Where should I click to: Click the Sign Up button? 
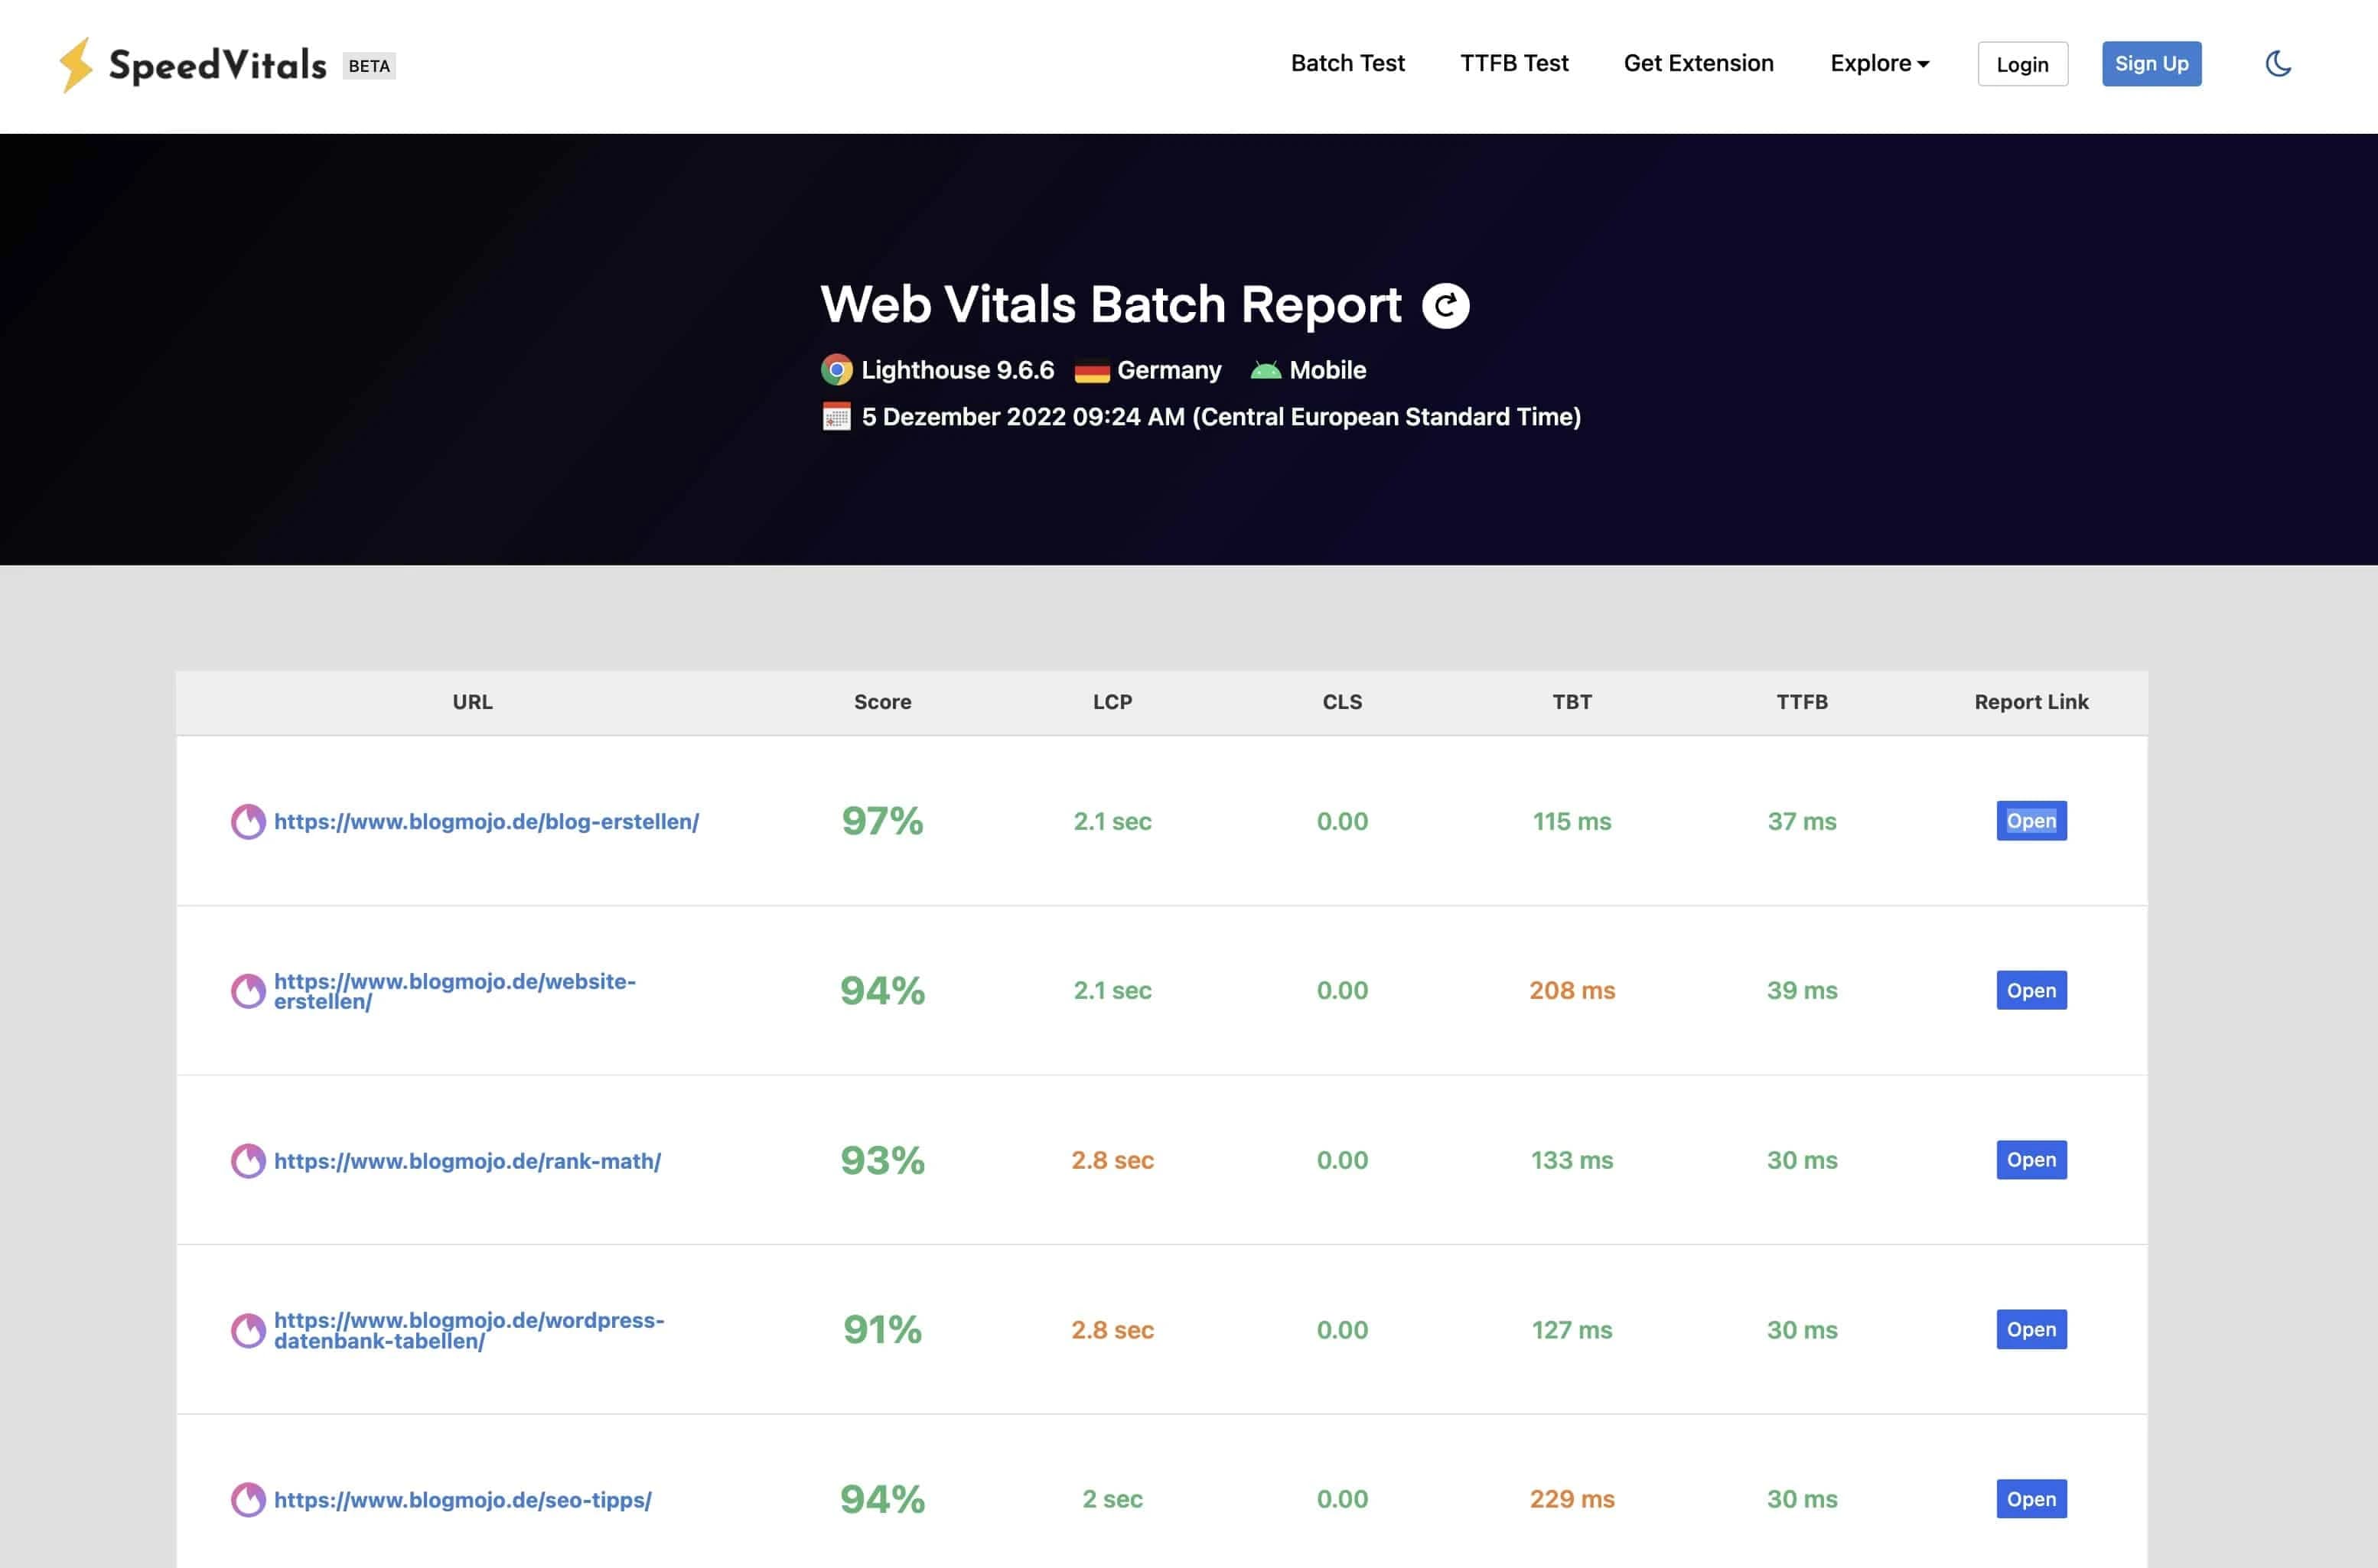pos(2152,63)
